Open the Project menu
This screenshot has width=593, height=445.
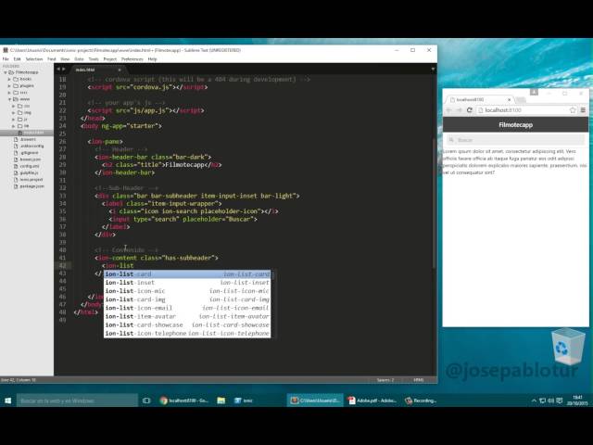pos(109,59)
